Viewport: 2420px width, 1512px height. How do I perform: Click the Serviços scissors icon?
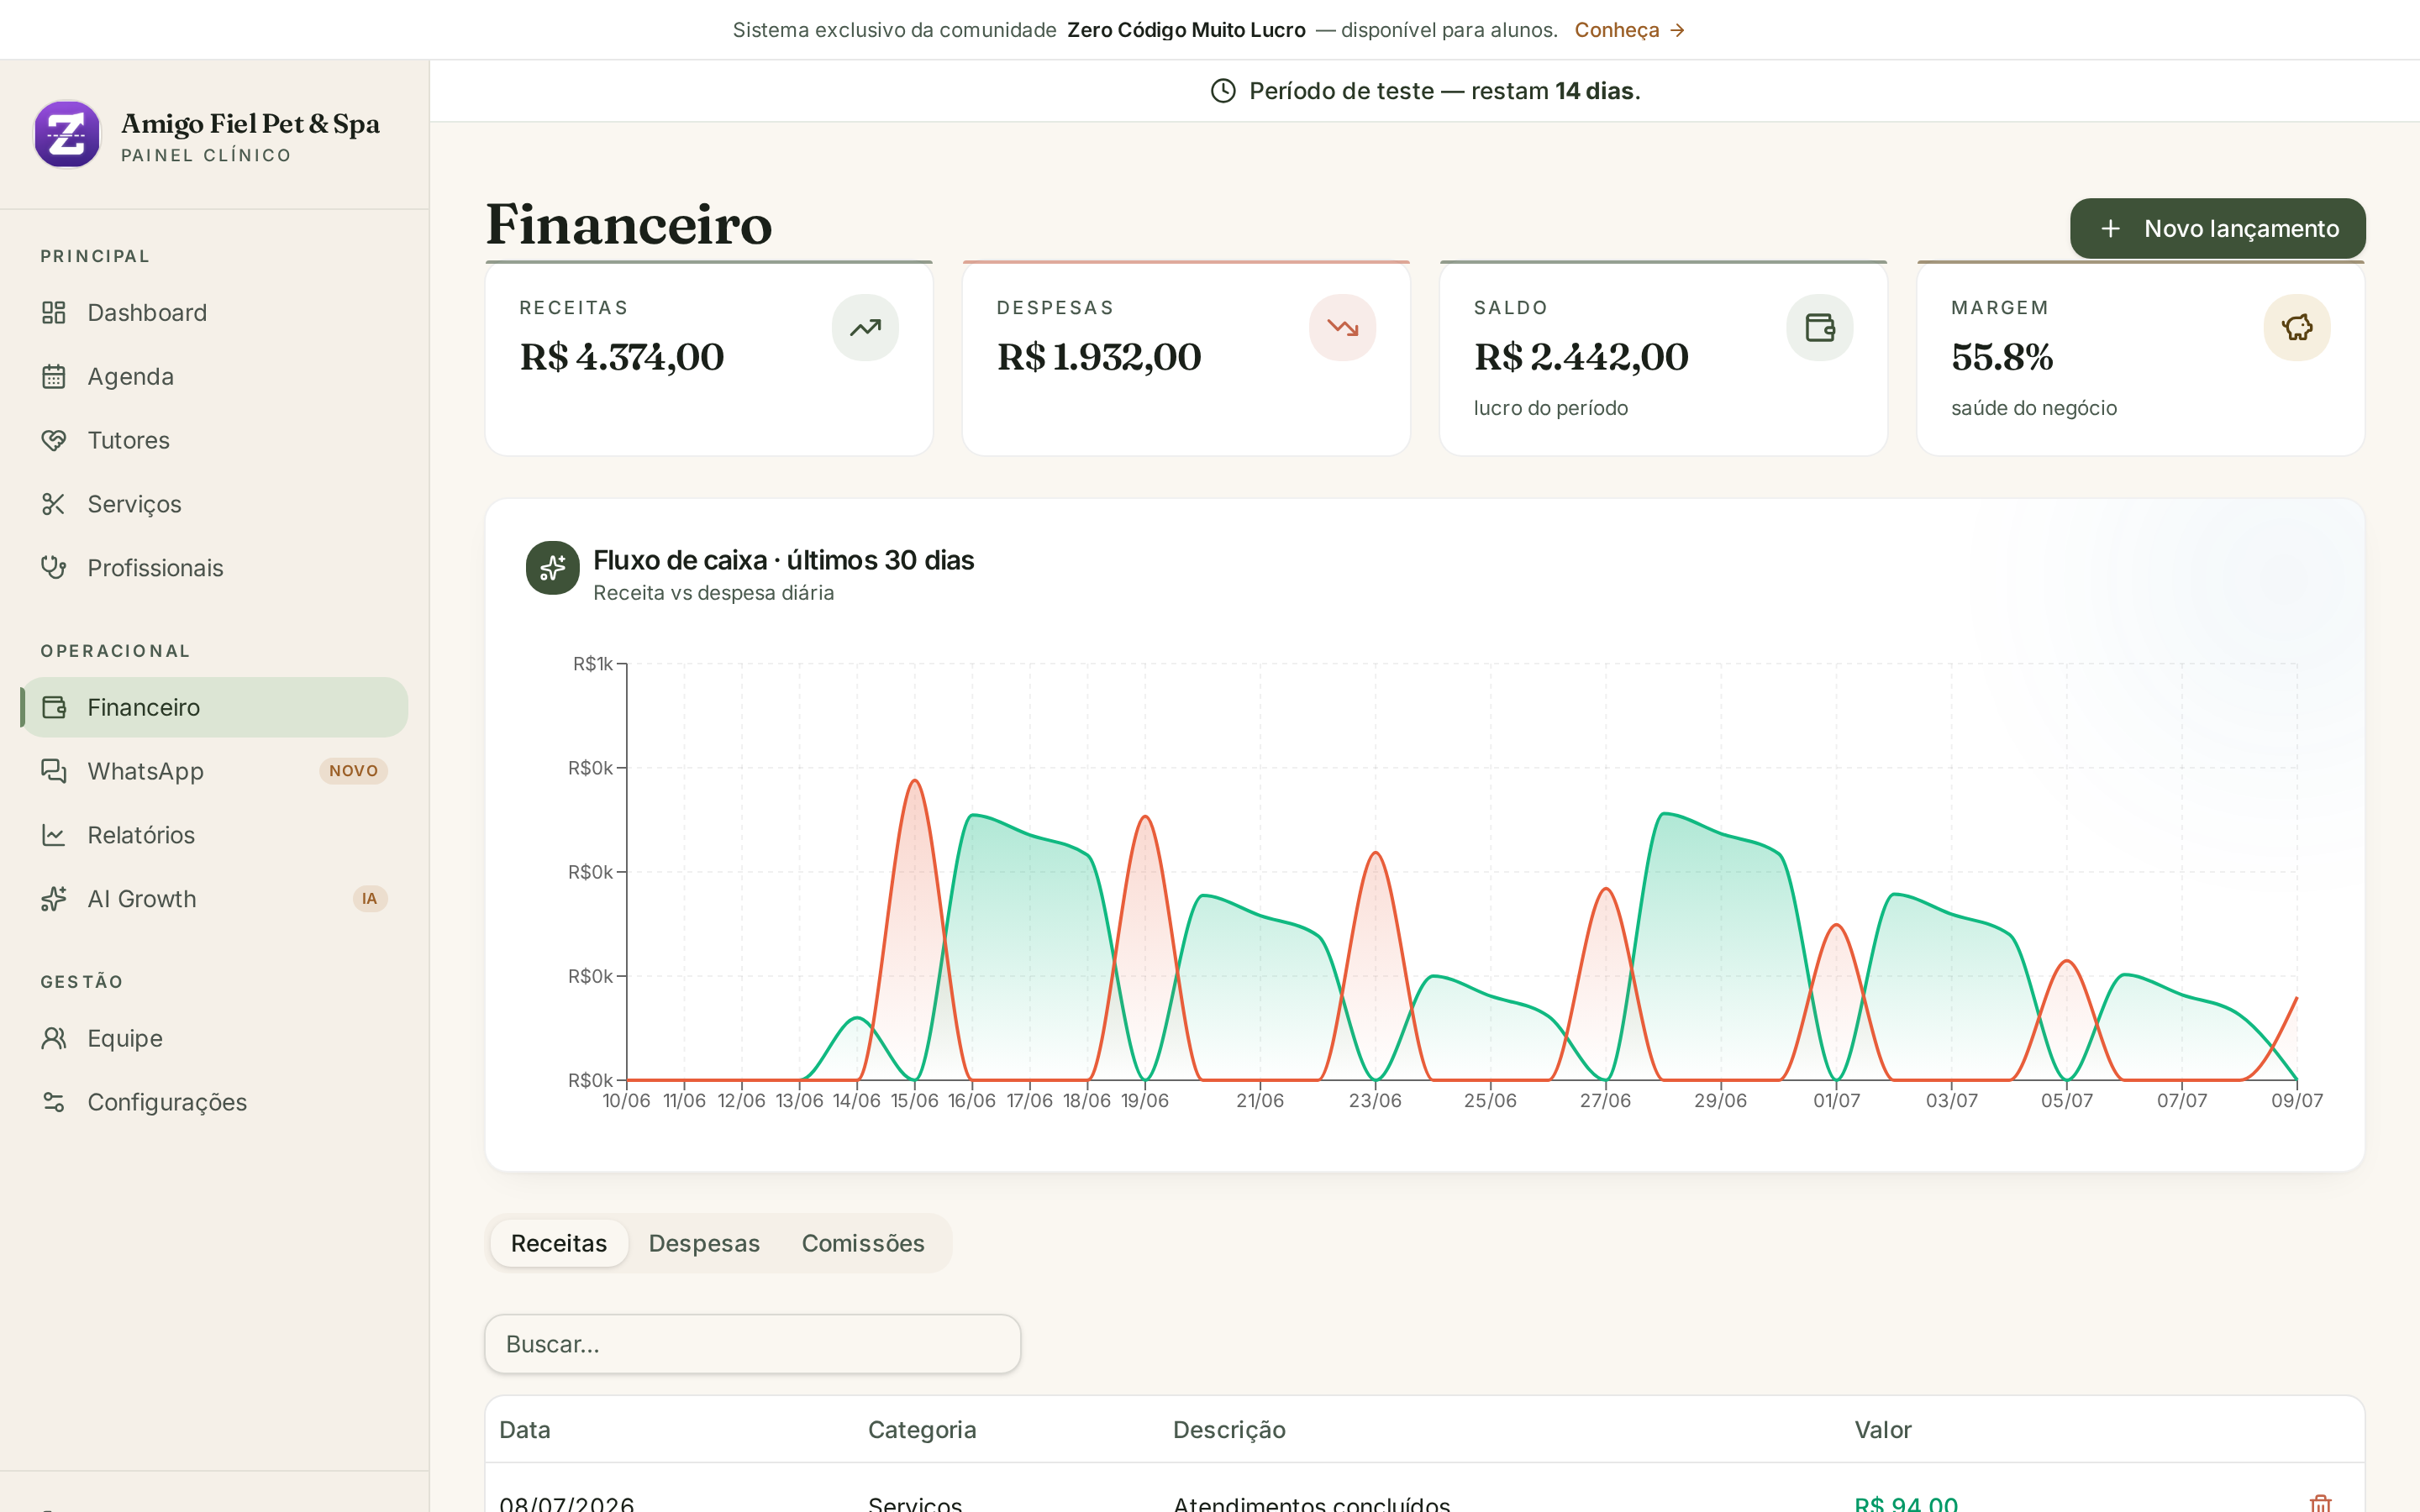pyautogui.click(x=54, y=504)
